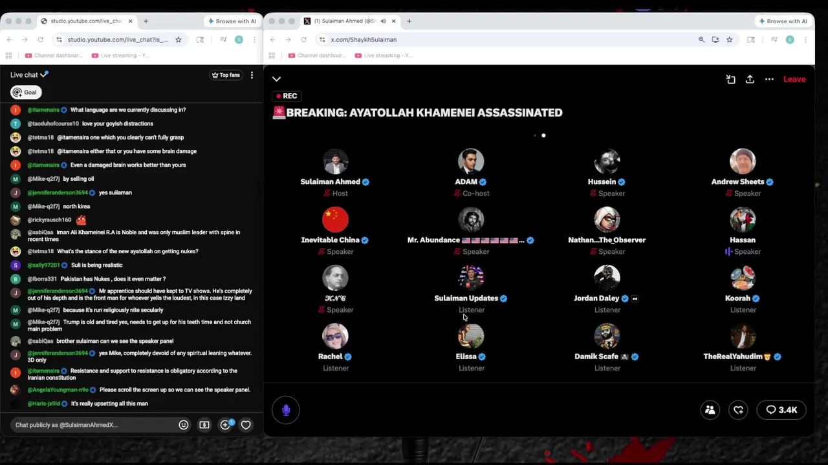Click @rickyrausch160 username in chat

(x=49, y=220)
